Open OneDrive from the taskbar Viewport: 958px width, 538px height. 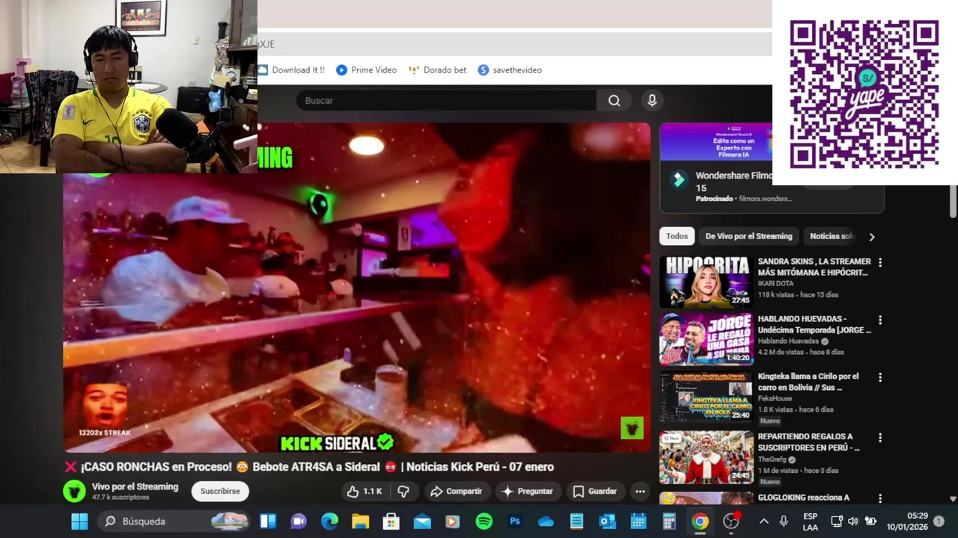coord(546,521)
